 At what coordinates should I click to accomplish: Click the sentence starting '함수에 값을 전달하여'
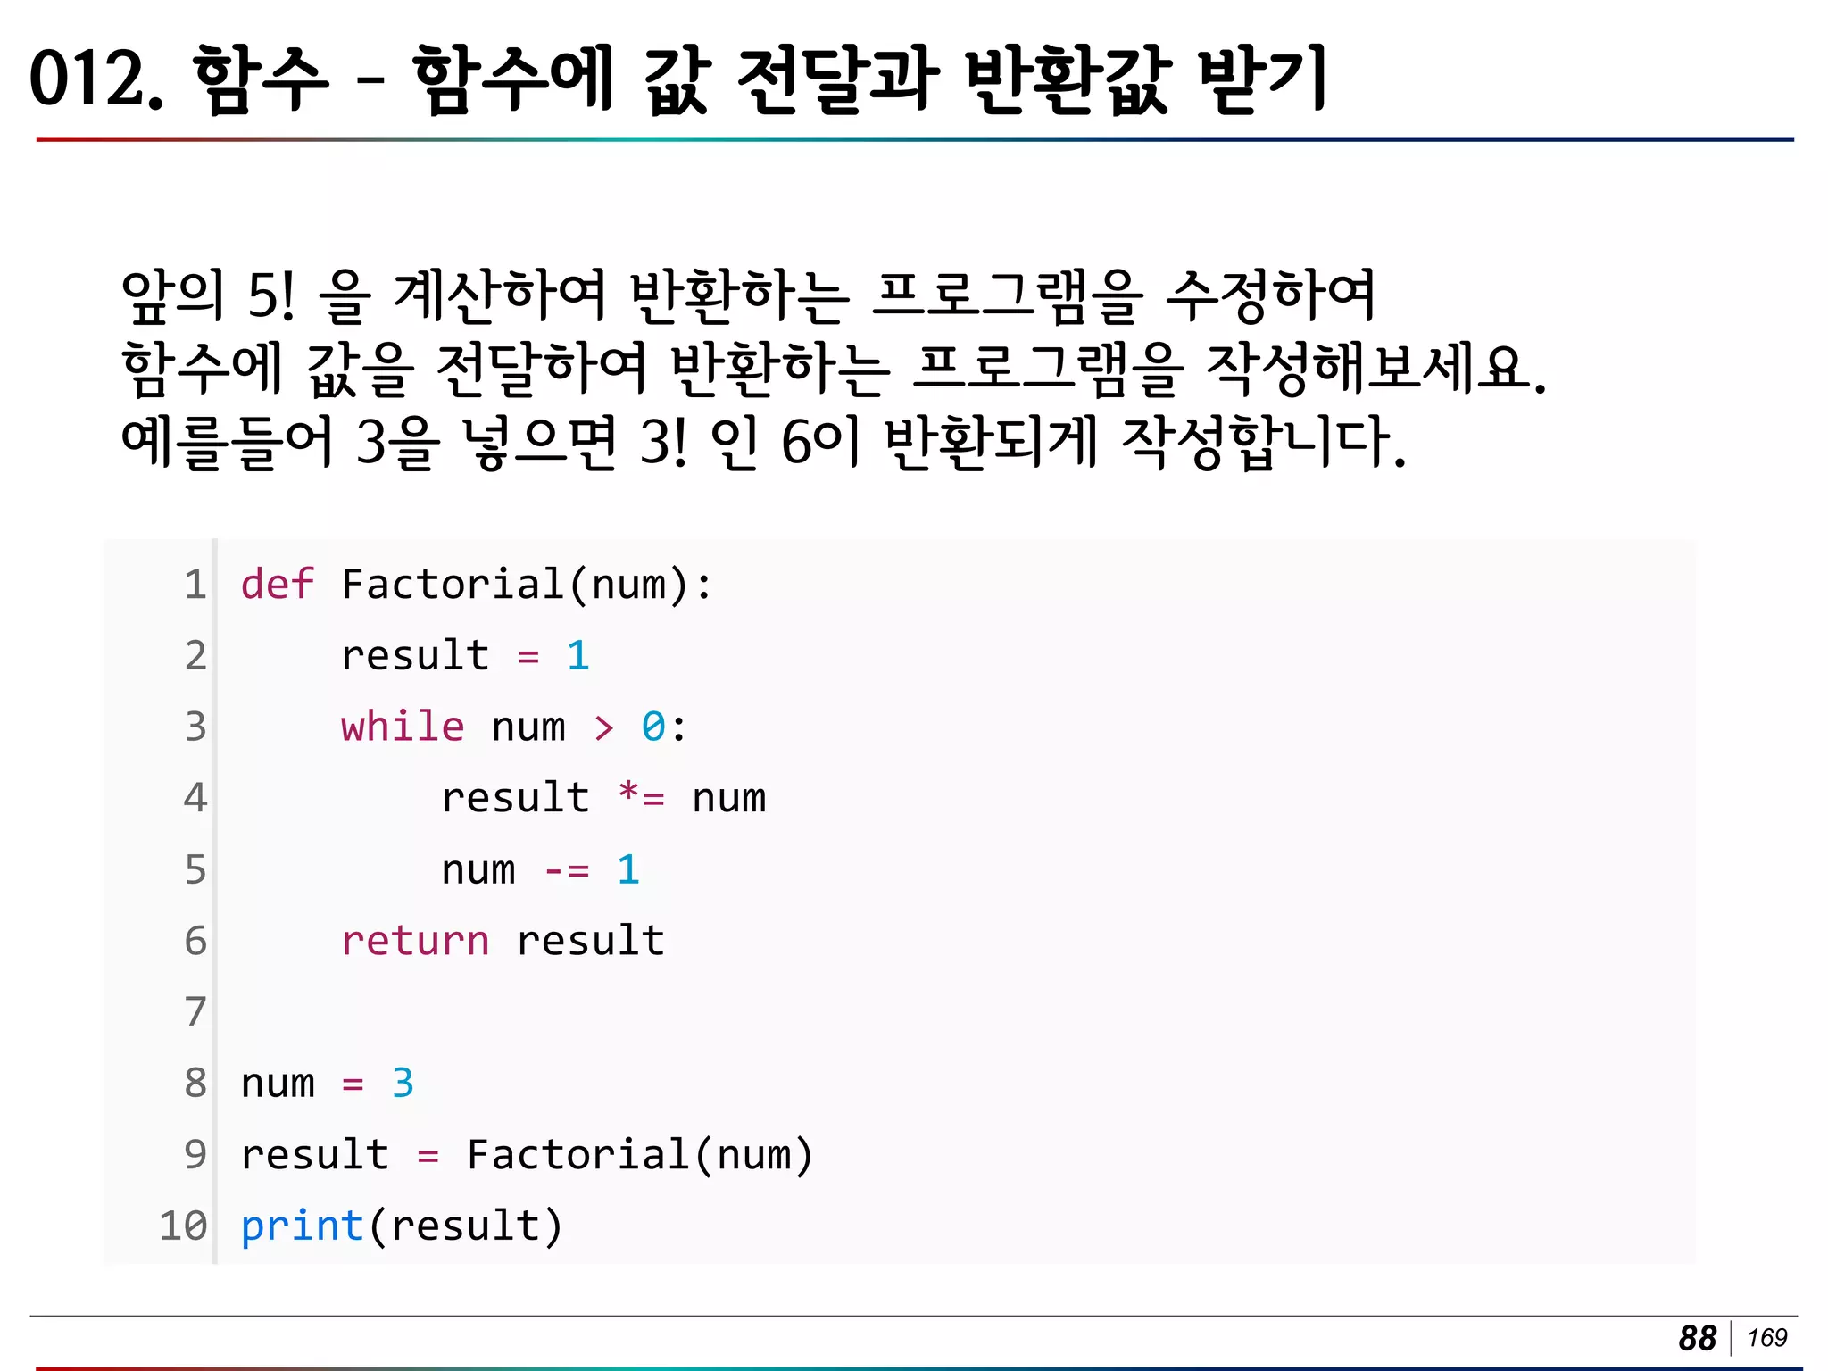click(834, 369)
